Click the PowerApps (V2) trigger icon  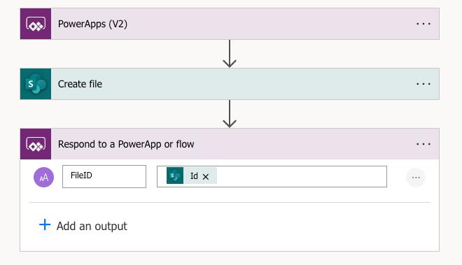(x=36, y=24)
